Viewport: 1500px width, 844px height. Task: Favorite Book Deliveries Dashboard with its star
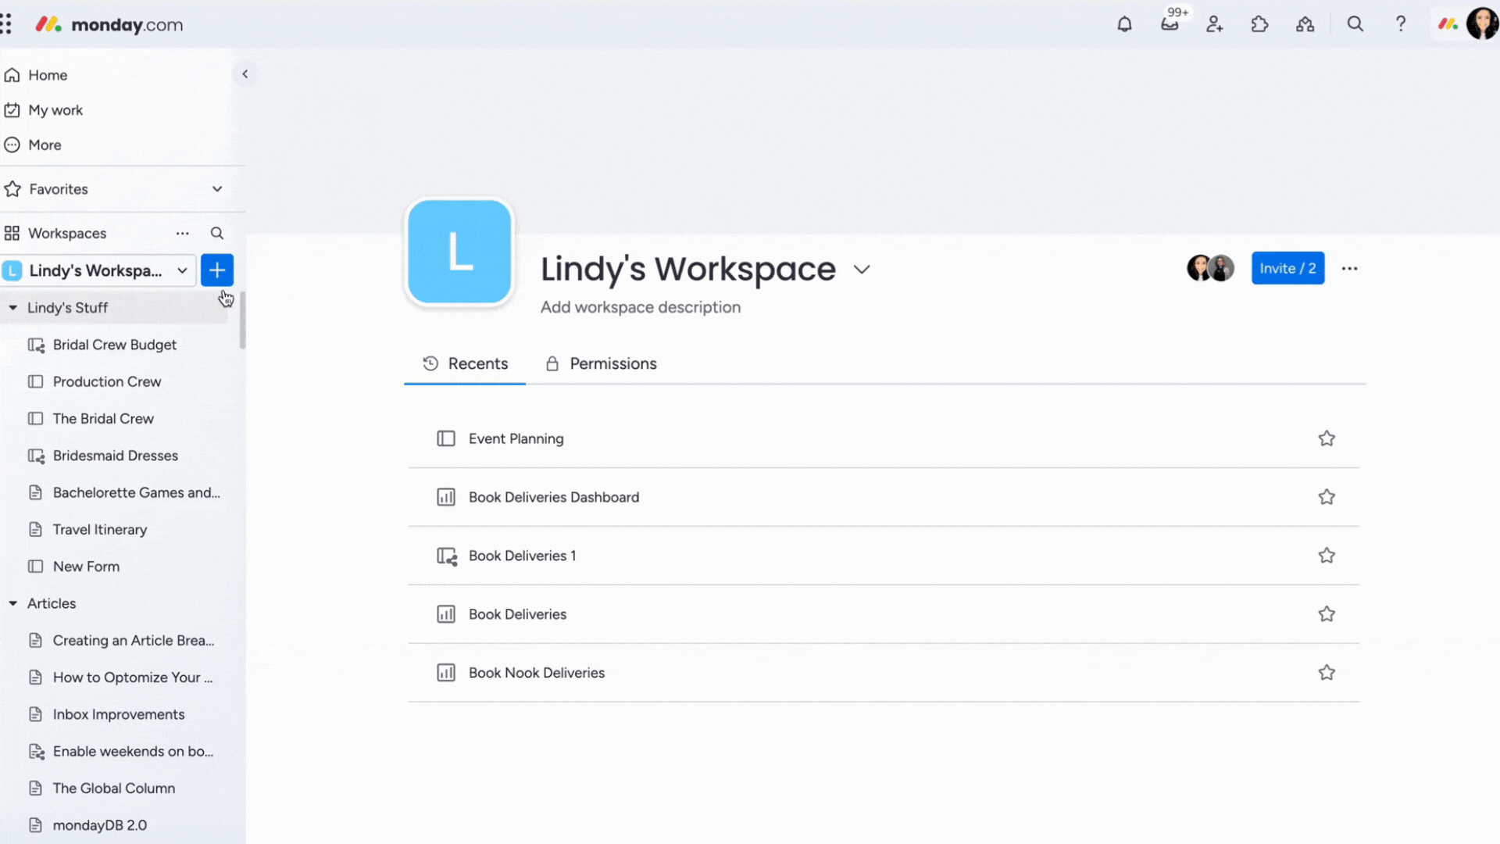[x=1327, y=497]
